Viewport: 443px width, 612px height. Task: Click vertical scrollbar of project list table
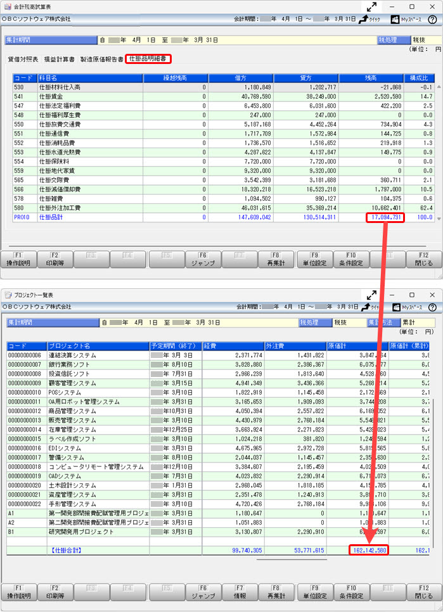432,472
